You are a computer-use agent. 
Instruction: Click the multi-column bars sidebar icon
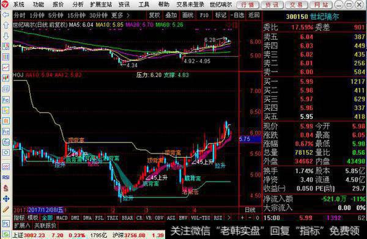6,57
